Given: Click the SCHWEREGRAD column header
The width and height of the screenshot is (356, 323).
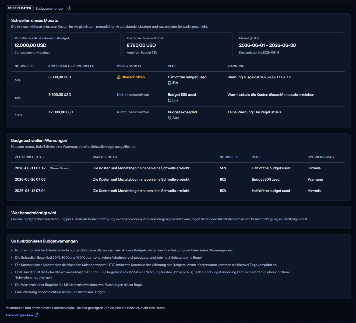Looking at the screenshot, I should [320, 157].
